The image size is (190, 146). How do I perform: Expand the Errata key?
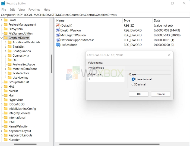click(2, 20)
